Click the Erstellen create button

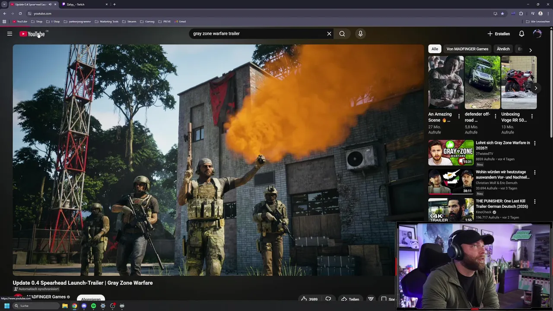[499, 34]
